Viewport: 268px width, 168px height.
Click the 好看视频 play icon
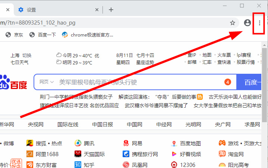pos(174,154)
